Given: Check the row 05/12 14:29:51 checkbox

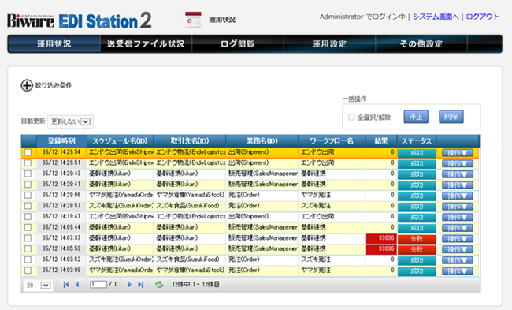Looking at the screenshot, I should (28, 162).
